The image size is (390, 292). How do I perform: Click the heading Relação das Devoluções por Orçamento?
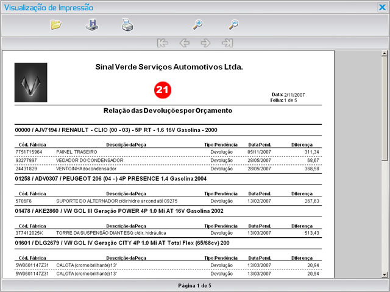click(x=168, y=111)
